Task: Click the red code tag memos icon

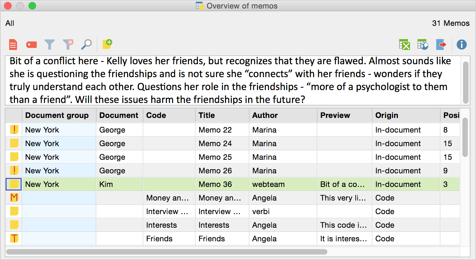Action: 31,44
